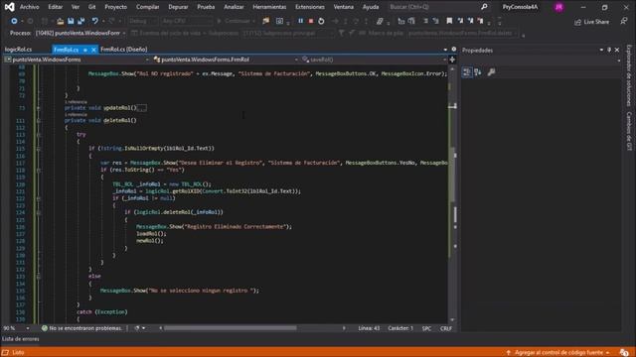
Task: Open the Archivo menu
Action: [x=29, y=7]
